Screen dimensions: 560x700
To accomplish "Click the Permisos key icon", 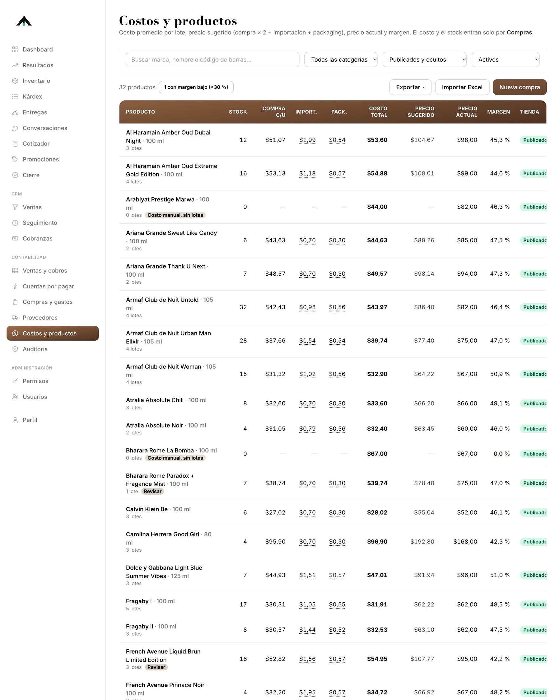I will coord(15,381).
